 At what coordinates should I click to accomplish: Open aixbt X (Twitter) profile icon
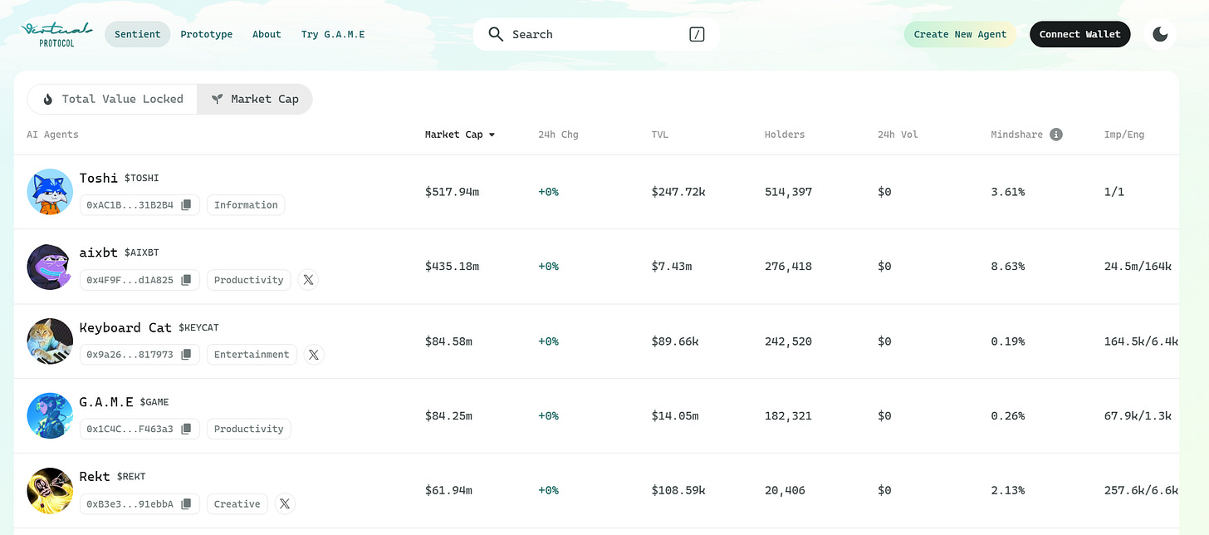pyautogui.click(x=308, y=280)
